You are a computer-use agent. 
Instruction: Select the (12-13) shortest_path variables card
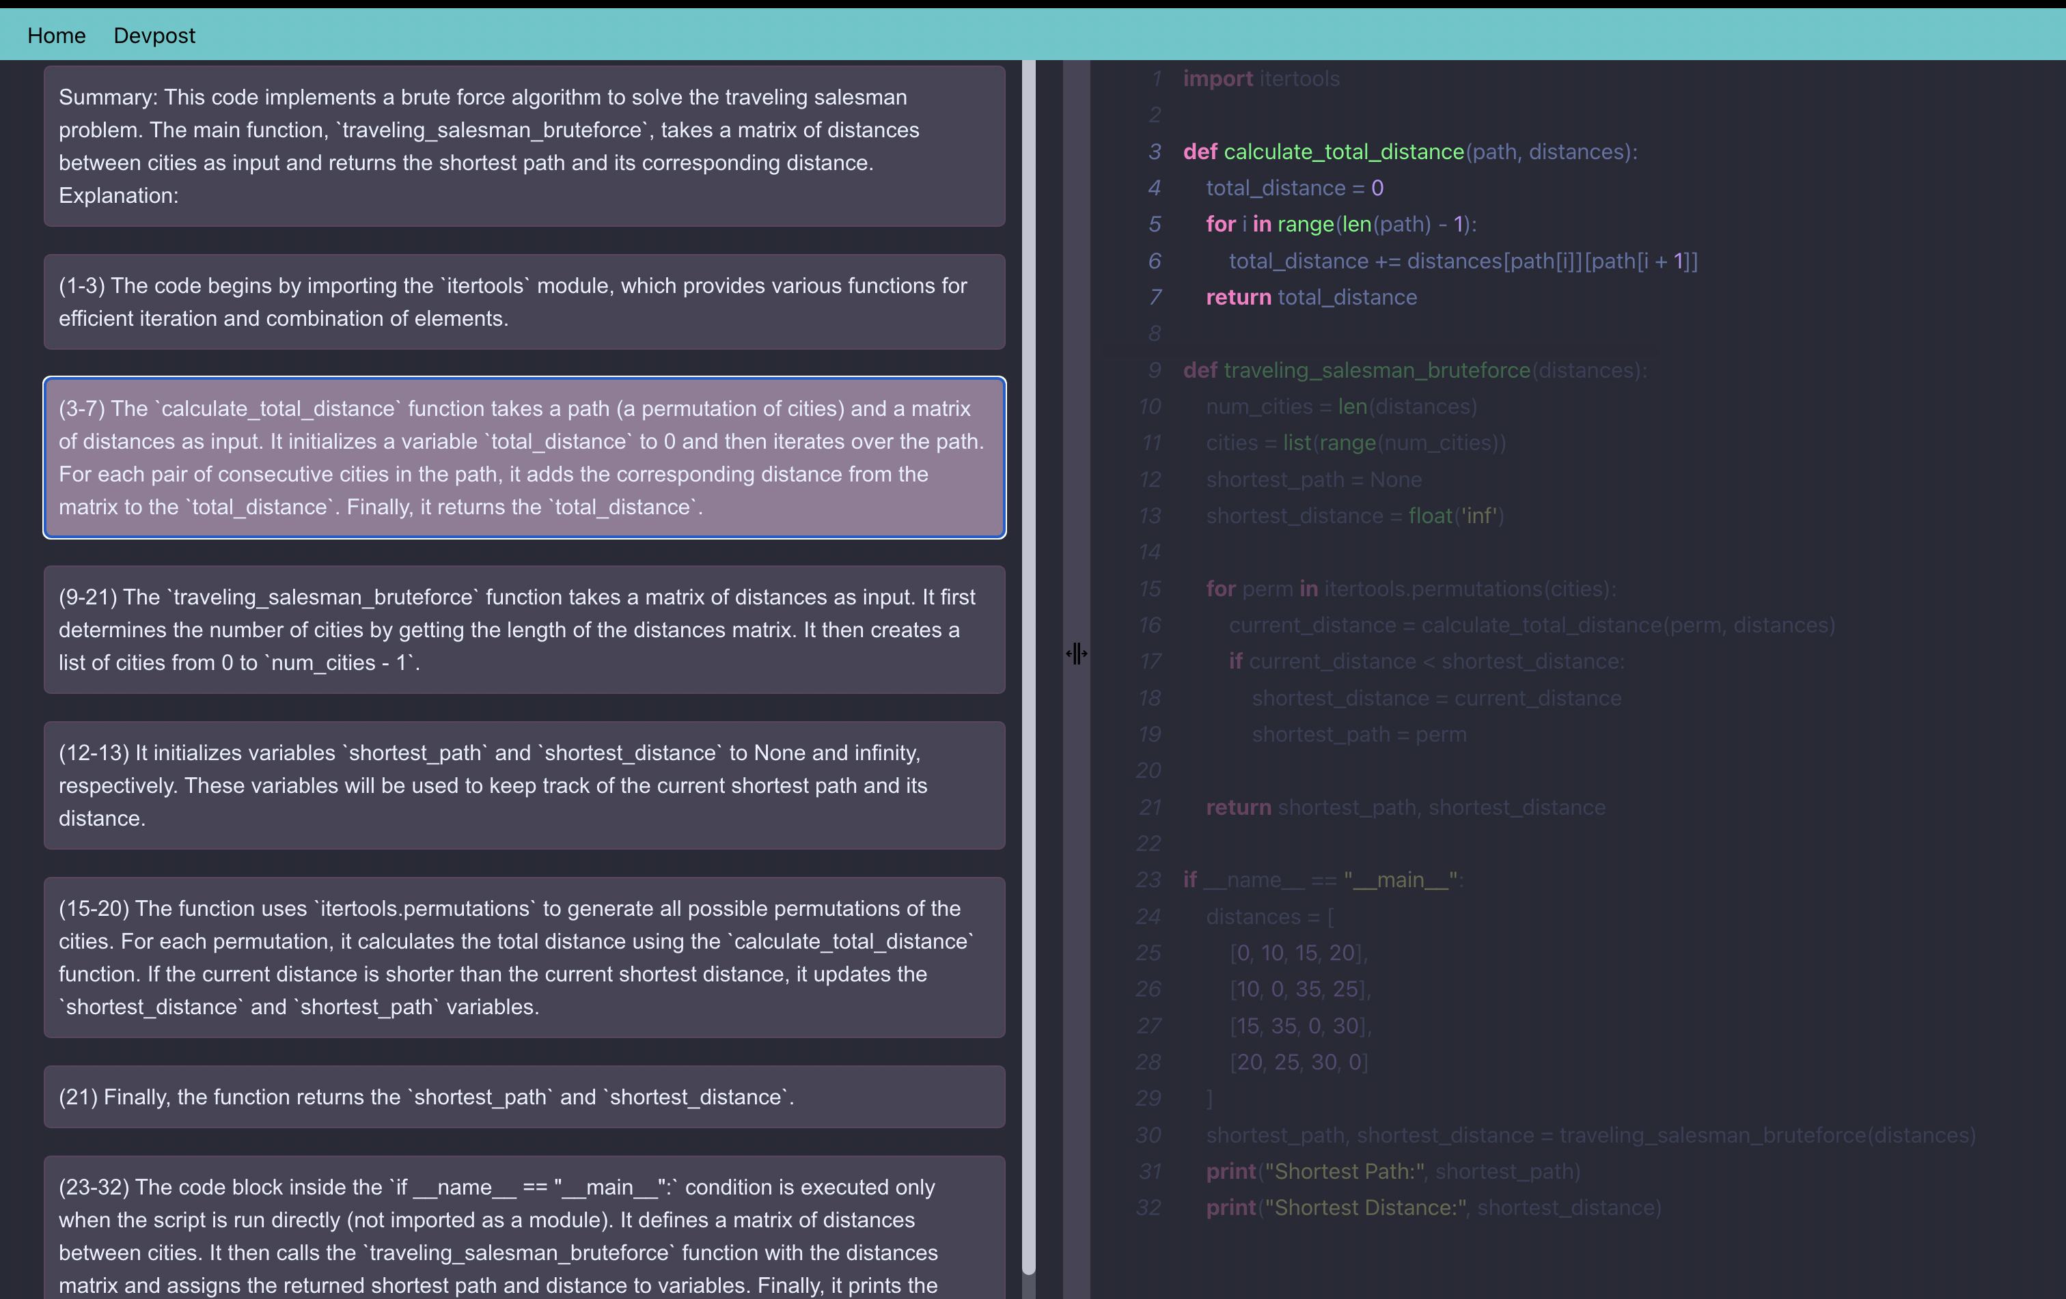coord(523,785)
